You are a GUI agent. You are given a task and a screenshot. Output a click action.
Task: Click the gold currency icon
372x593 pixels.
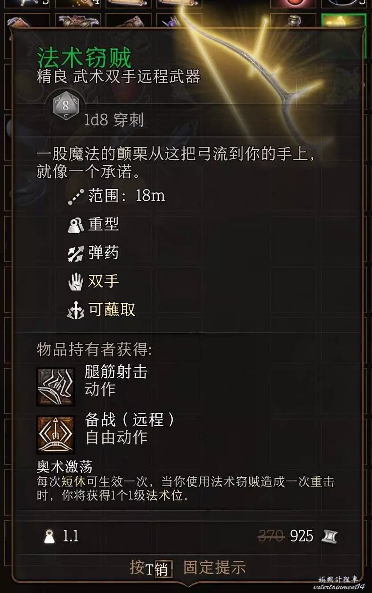(x=329, y=536)
